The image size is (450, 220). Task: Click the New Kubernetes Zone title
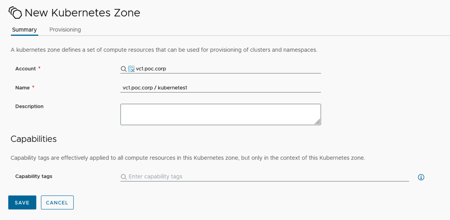82,13
